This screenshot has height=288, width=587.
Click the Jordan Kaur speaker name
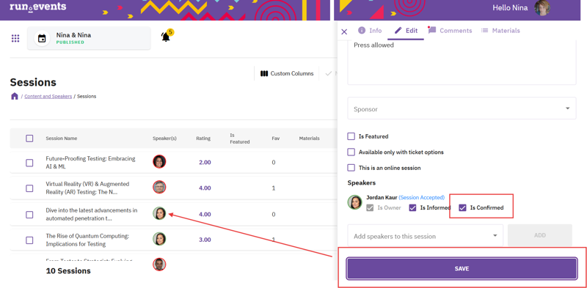coord(381,197)
